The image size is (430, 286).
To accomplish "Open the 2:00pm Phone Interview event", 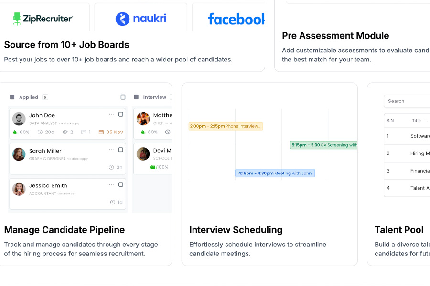I will (226, 126).
